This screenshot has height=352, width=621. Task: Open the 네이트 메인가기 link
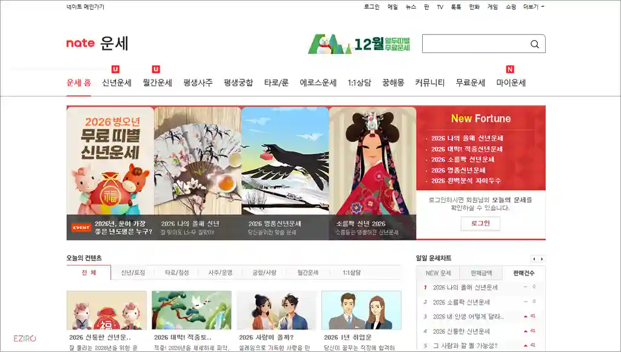click(x=86, y=7)
